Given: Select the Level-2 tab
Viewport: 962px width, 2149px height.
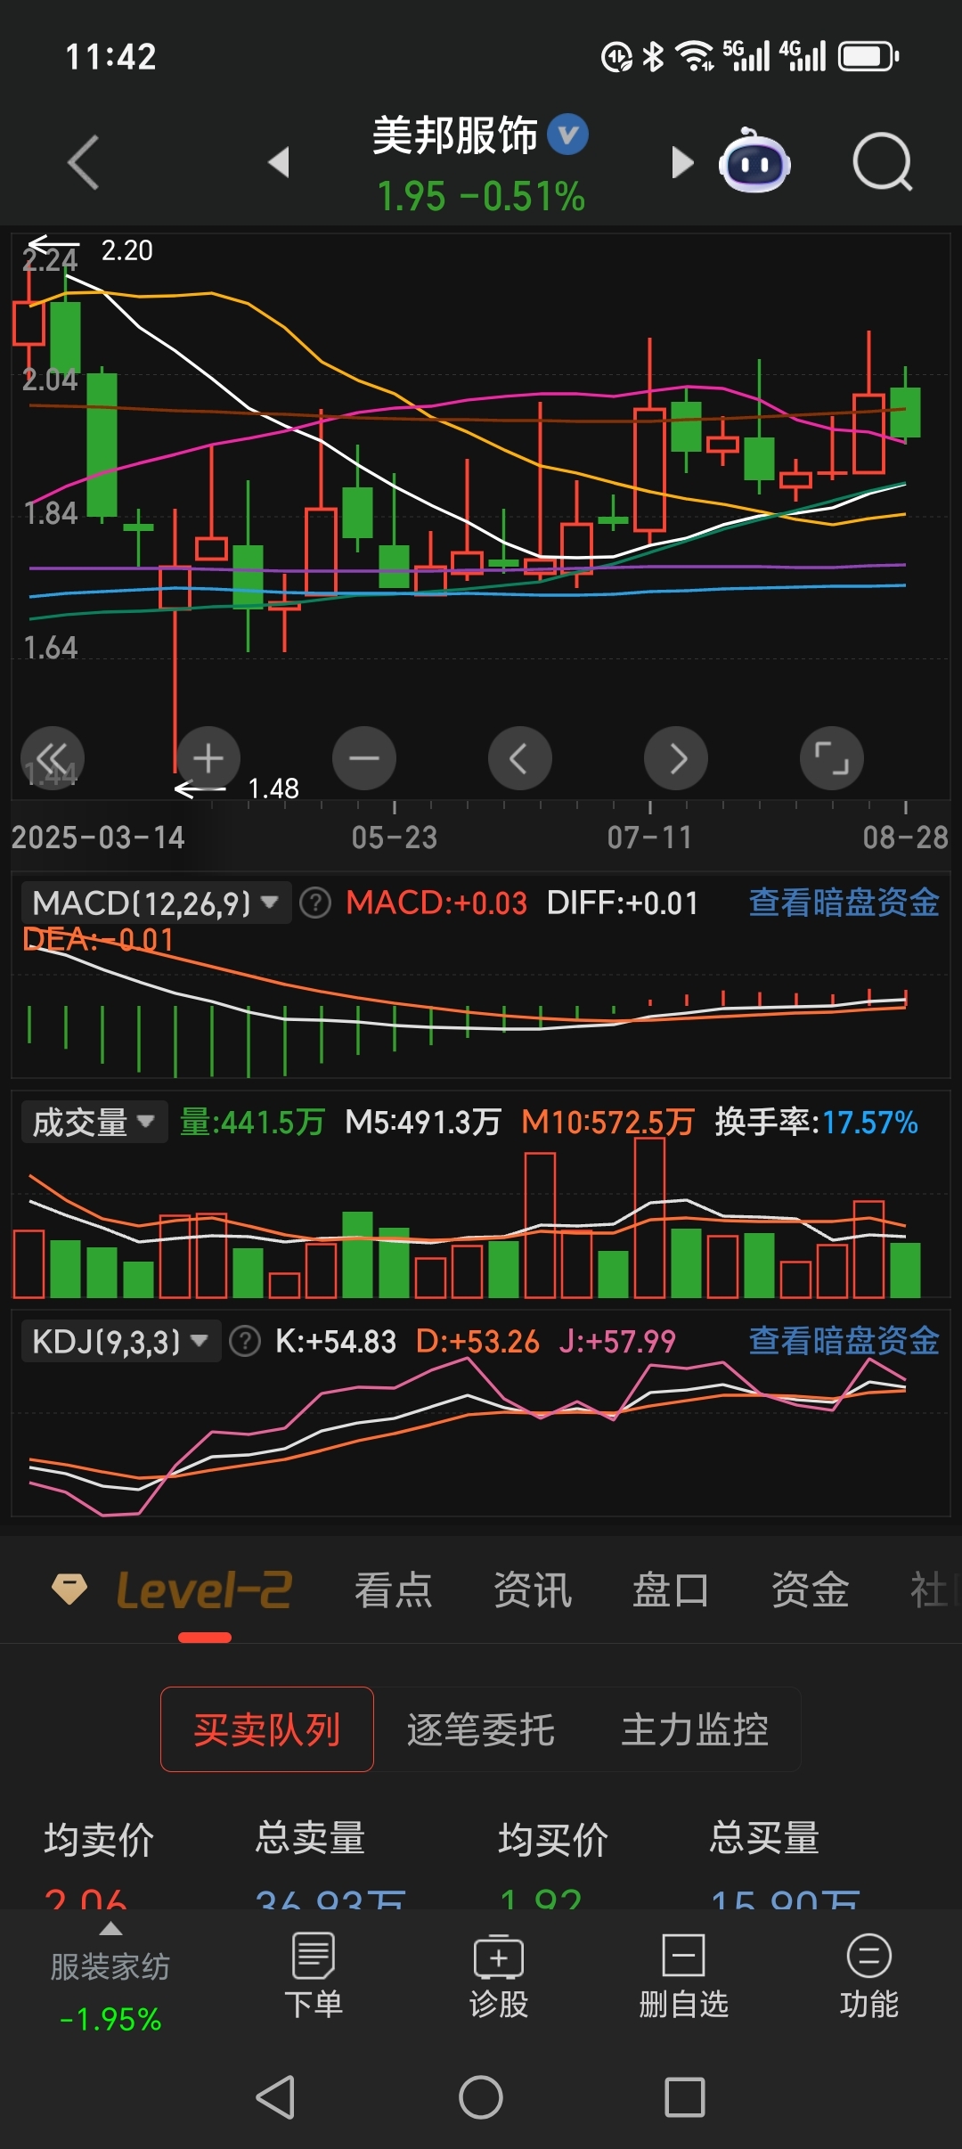Looking at the screenshot, I should 204,1590.
